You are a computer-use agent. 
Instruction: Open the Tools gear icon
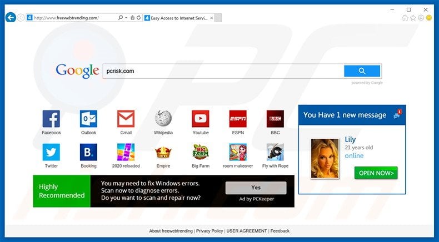[x=421, y=18]
